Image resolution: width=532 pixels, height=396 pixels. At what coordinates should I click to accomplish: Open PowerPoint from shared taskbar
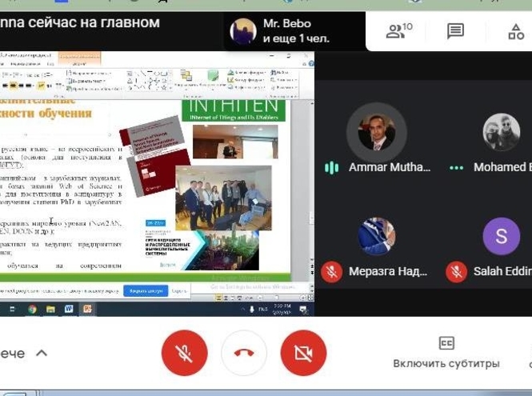click(87, 309)
